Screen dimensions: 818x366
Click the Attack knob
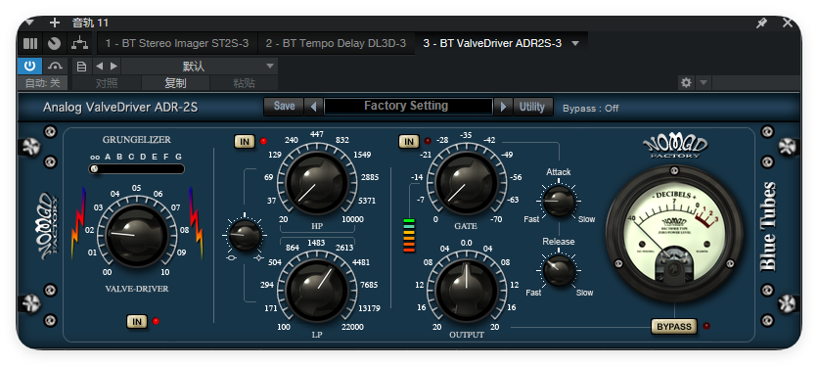pyautogui.click(x=559, y=201)
